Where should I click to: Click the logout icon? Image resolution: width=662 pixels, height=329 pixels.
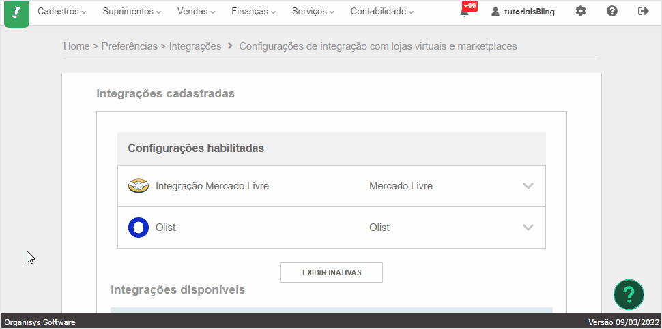(x=644, y=12)
